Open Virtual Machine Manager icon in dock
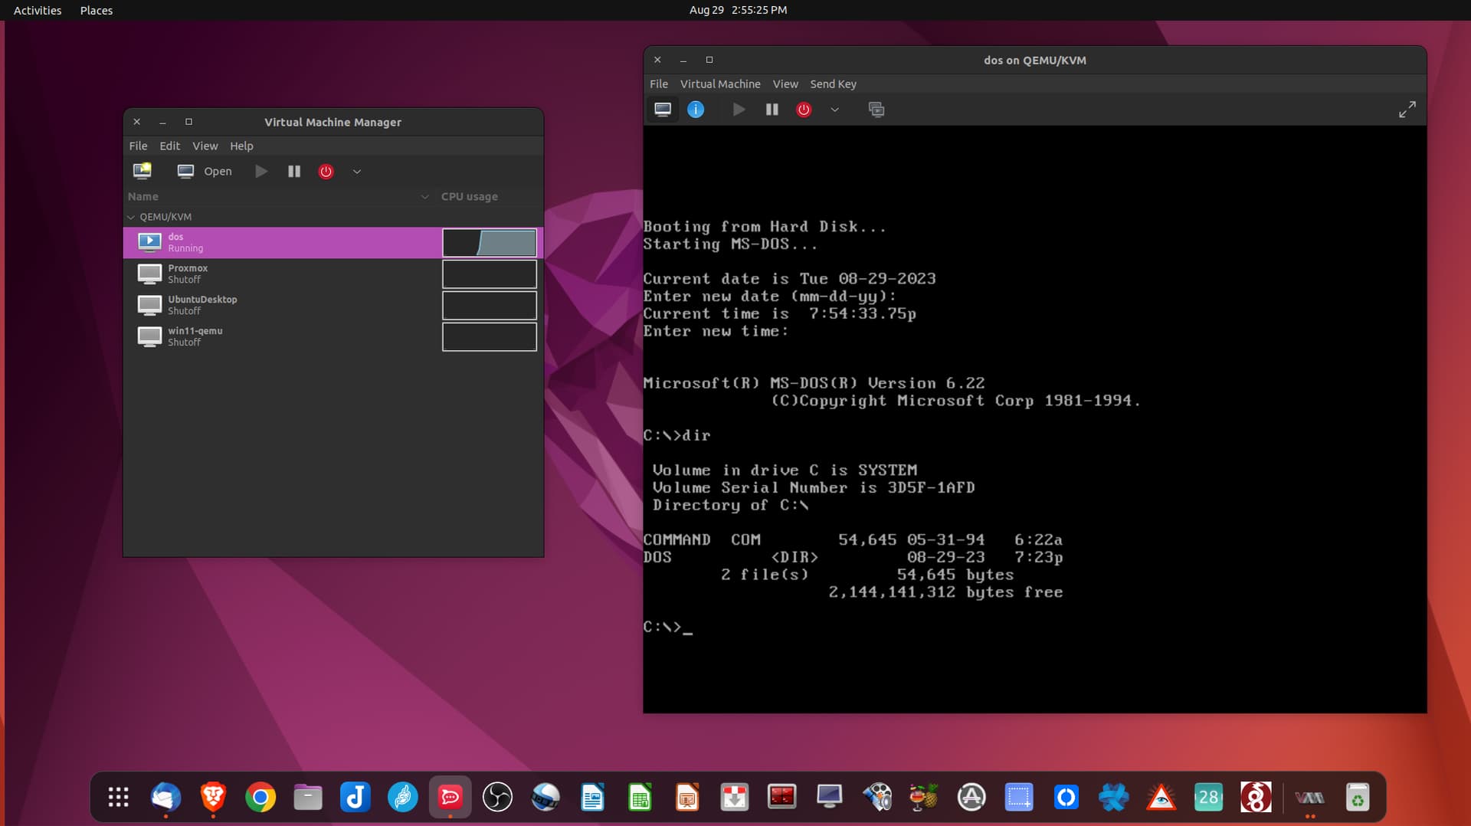Image resolution: width=1471 pixels, height=826 pixels. tap(1310, 798)
